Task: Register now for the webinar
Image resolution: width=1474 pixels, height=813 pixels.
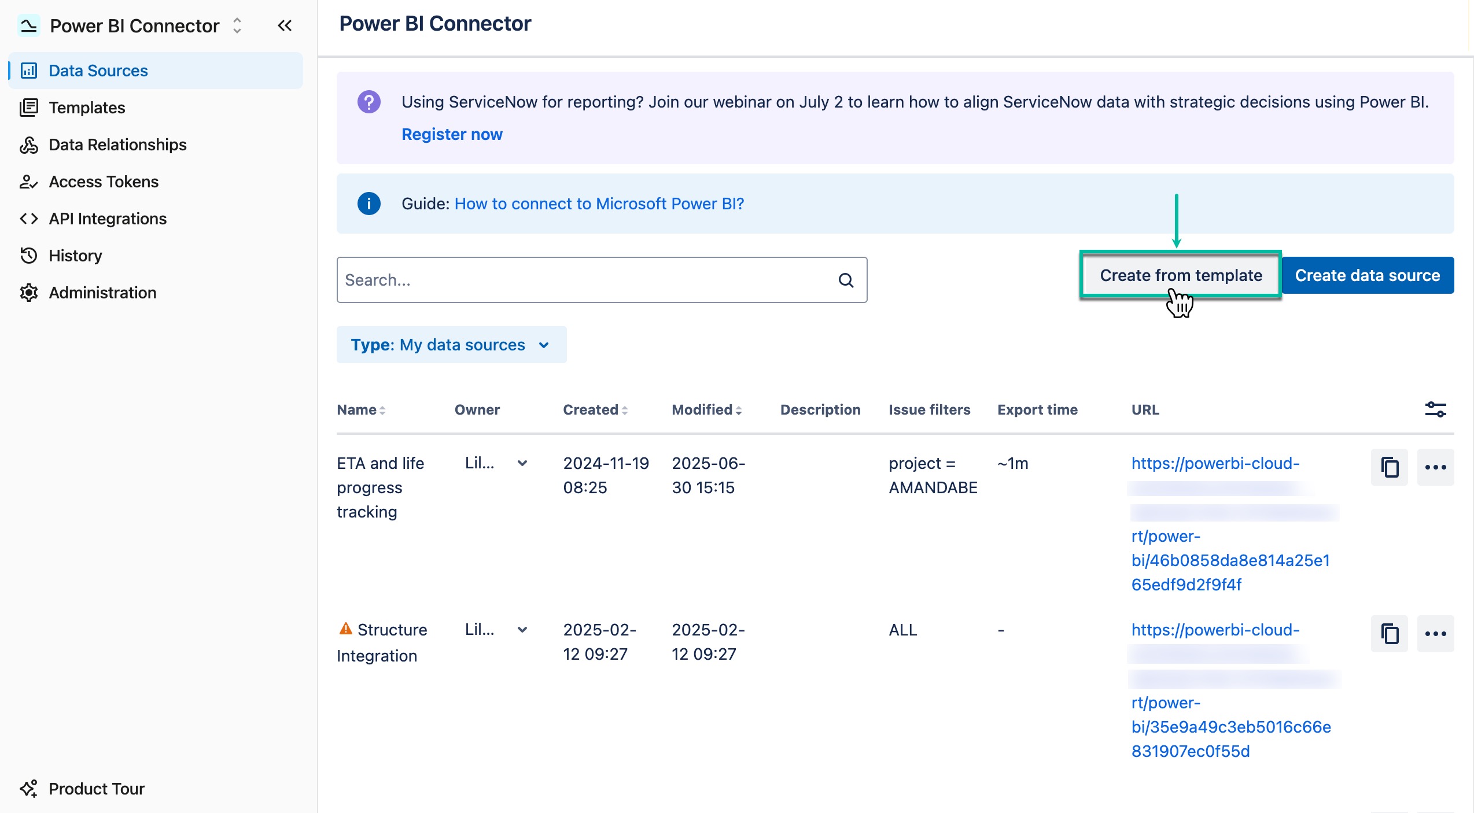Action: [x=452, y=134]
